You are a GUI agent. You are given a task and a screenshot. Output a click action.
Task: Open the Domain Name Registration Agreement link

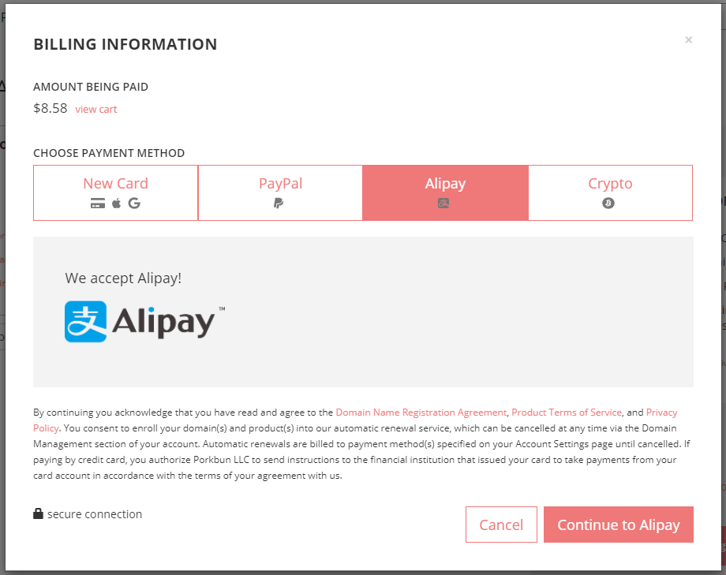(421, 413)
